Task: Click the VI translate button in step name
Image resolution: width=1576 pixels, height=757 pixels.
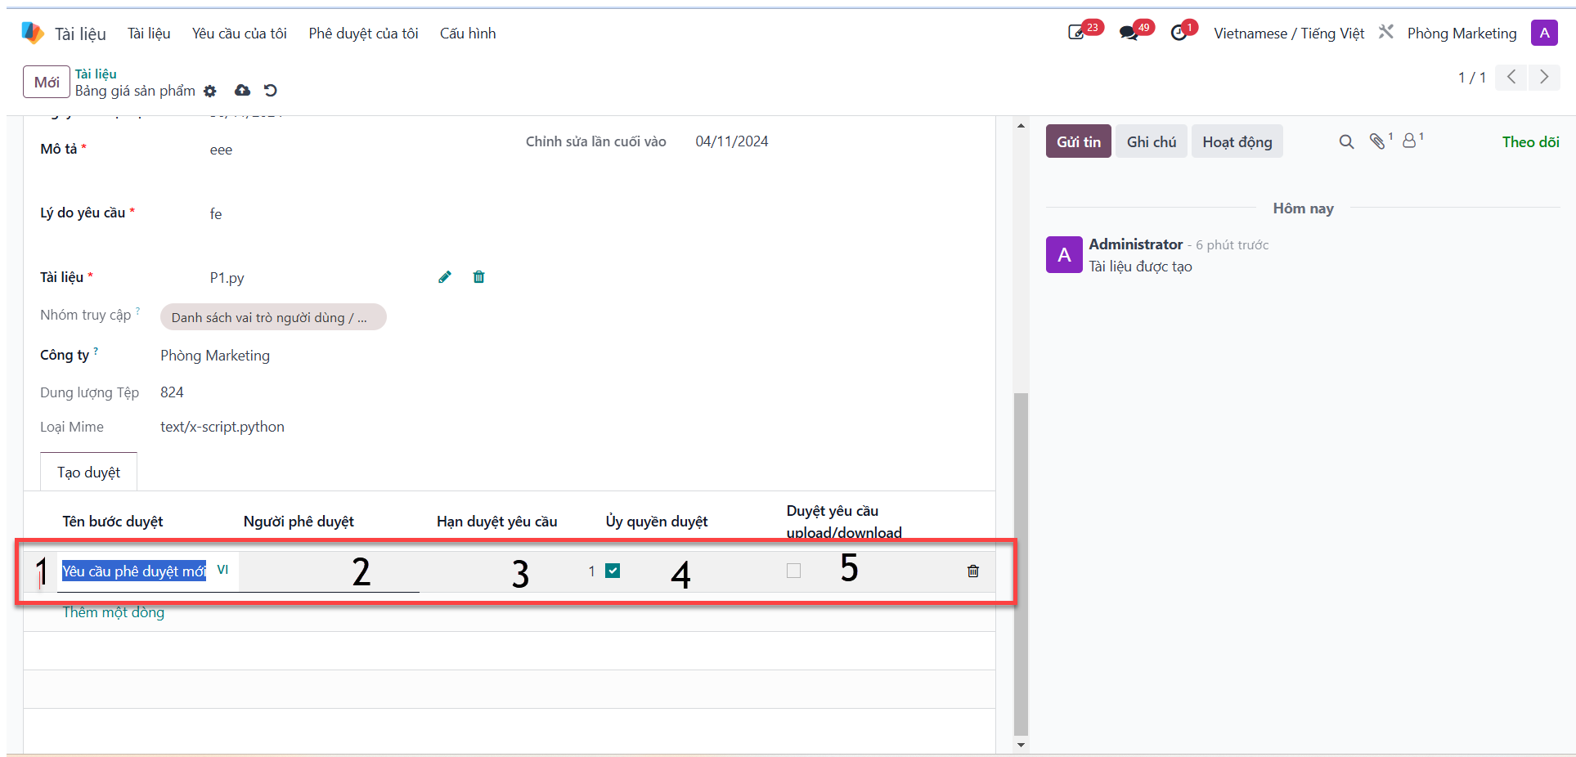Action: tap(222, 570)
